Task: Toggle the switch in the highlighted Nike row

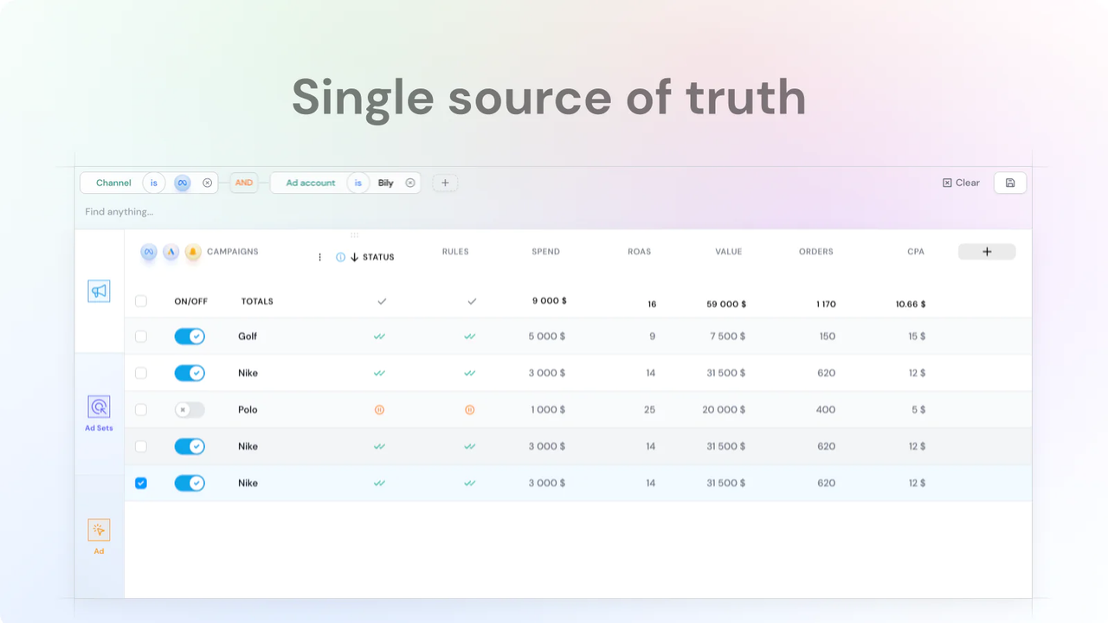Action: [x=190, y=483]
